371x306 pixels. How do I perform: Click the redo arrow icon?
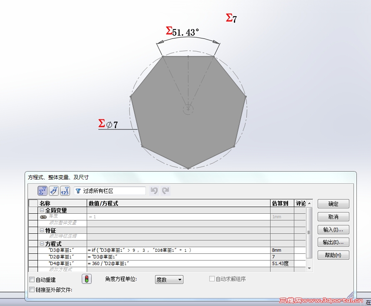point(165,190)
